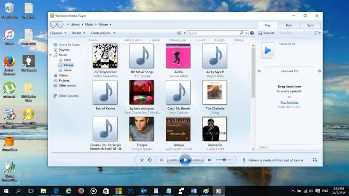Image resolution: width=349 pixels, height=196 pixels.
Task: Switch to the Burn tab
Action: click(289, 25)
